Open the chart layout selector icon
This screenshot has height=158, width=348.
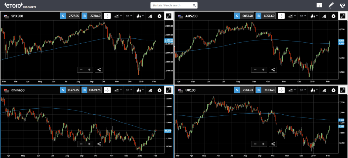(319, 5)
